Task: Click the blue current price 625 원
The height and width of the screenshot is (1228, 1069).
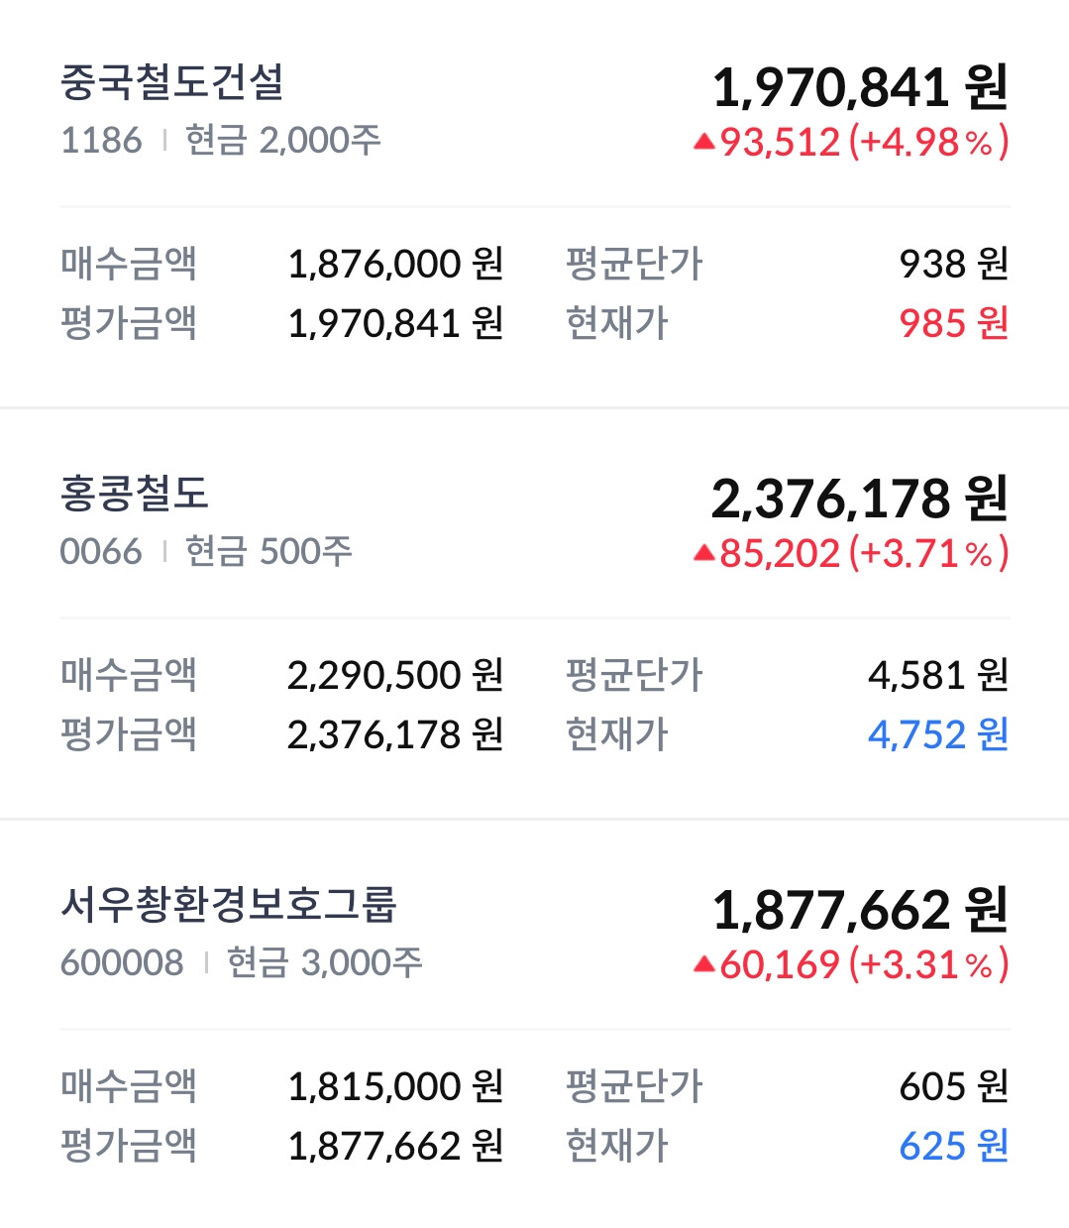Action: coord(953,1146)
